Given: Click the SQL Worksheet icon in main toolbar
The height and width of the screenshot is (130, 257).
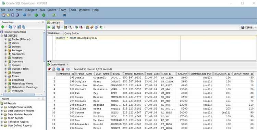Looking at the screenshot, I should tap(54, 15).
